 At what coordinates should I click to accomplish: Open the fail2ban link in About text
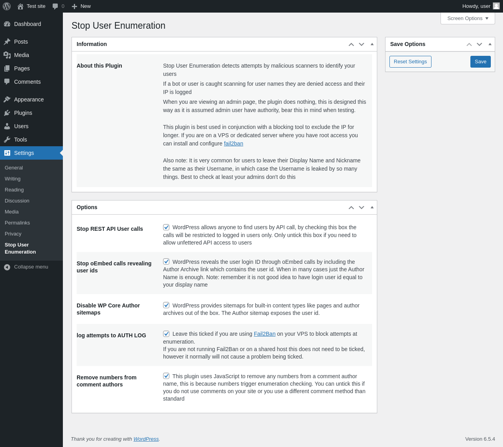233,143
